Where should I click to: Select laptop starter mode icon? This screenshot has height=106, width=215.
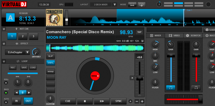tap(132, 5)
